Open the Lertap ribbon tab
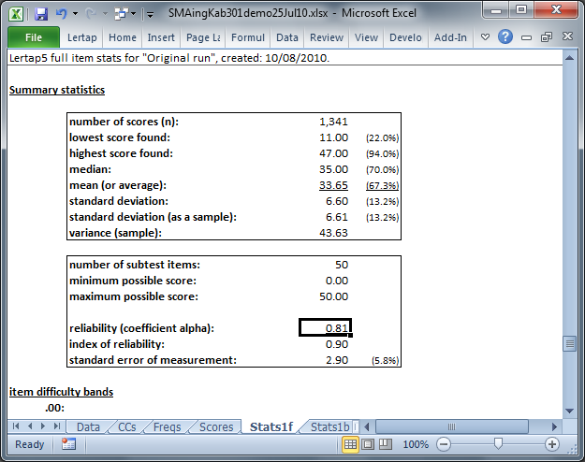 point(84,37)
